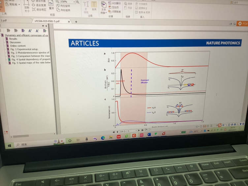
Task: Open the Task View taskbar icon
Action: 78,140
